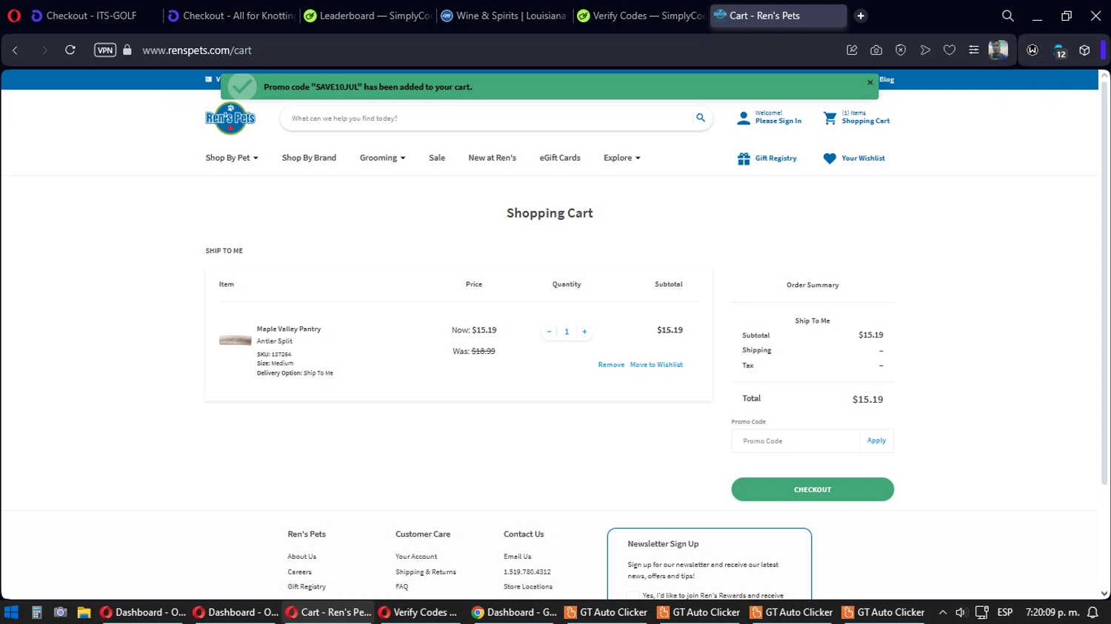Viewport: 1111px width, 624px height.
Task: Switch to the Verify Codes SimplyCodes tab
Action: [x=641, y=16]
